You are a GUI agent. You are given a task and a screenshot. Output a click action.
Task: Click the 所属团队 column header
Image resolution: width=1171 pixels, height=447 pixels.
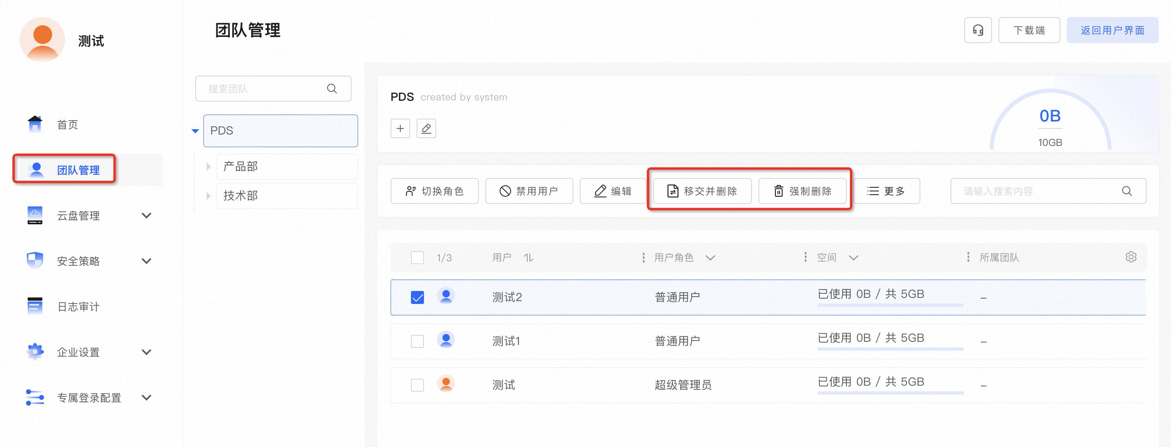(x=999, y=258)
